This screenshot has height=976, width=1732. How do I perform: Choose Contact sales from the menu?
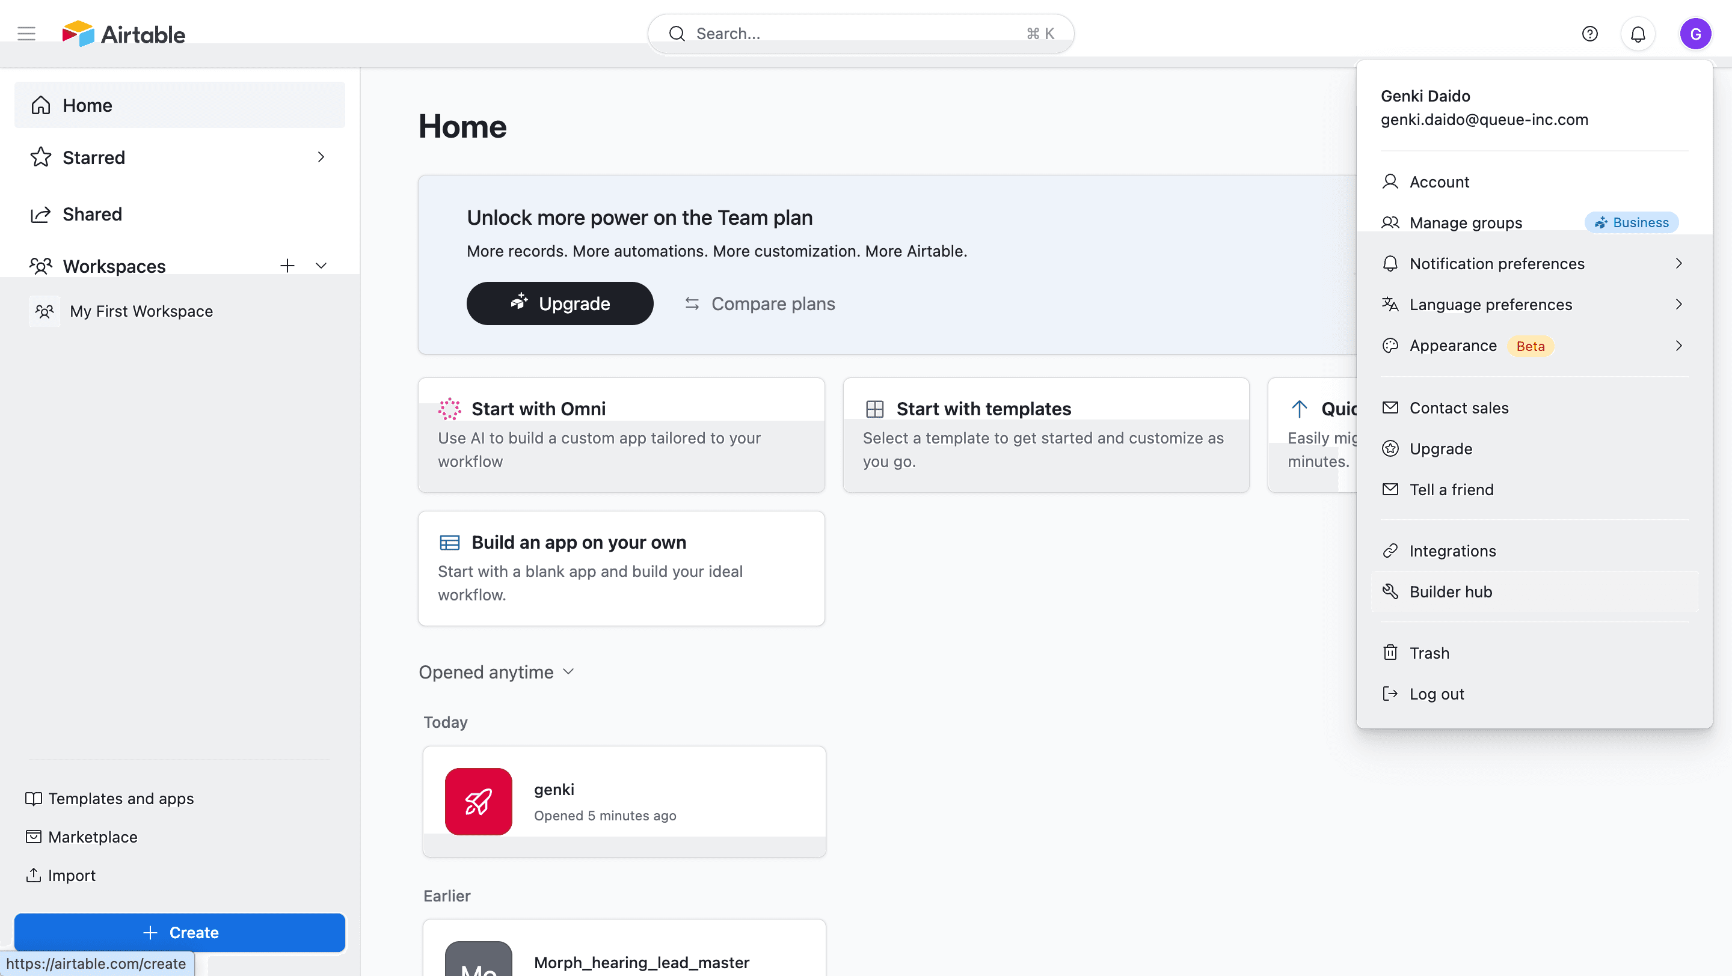point(1534,407)
